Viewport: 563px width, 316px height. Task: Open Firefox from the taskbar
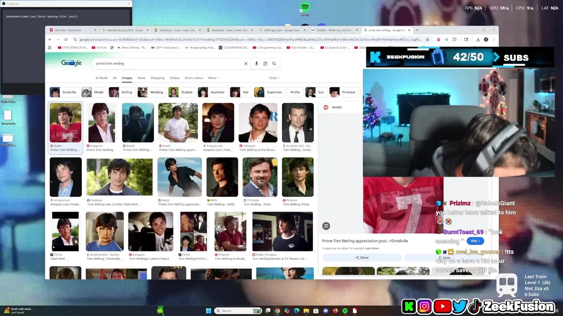coord(335,311)
